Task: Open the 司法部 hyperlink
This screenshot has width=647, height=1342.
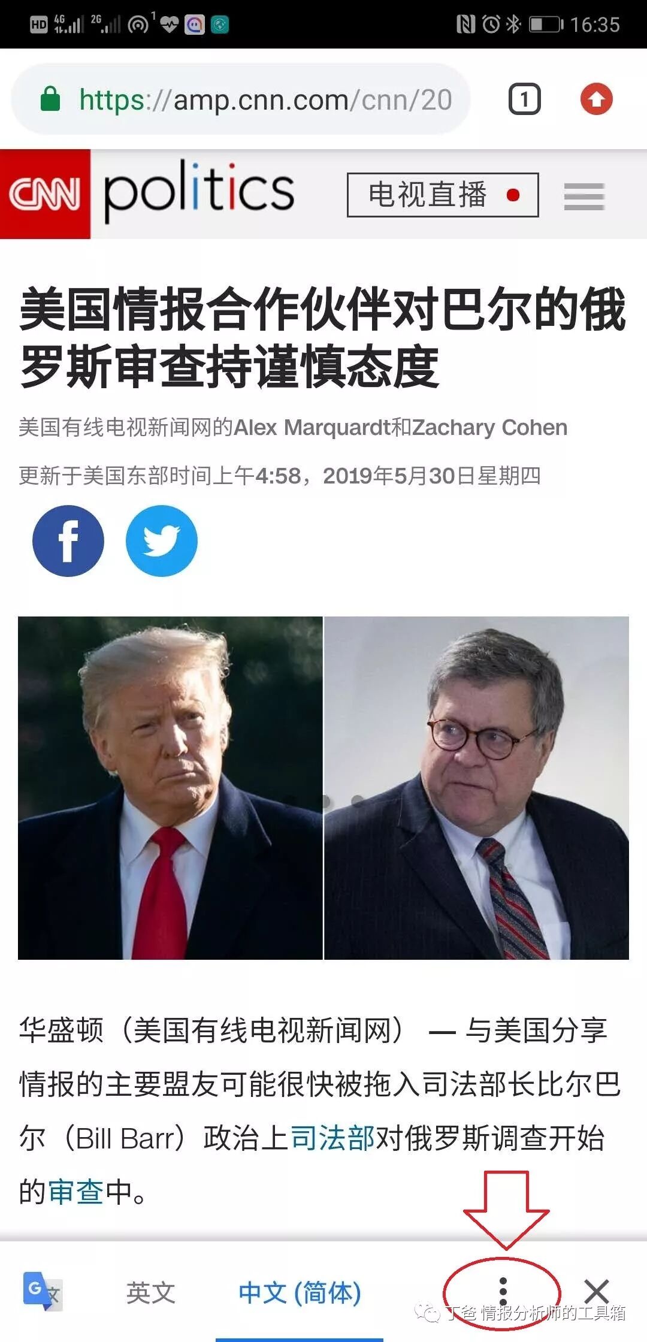Action: 332,1138
